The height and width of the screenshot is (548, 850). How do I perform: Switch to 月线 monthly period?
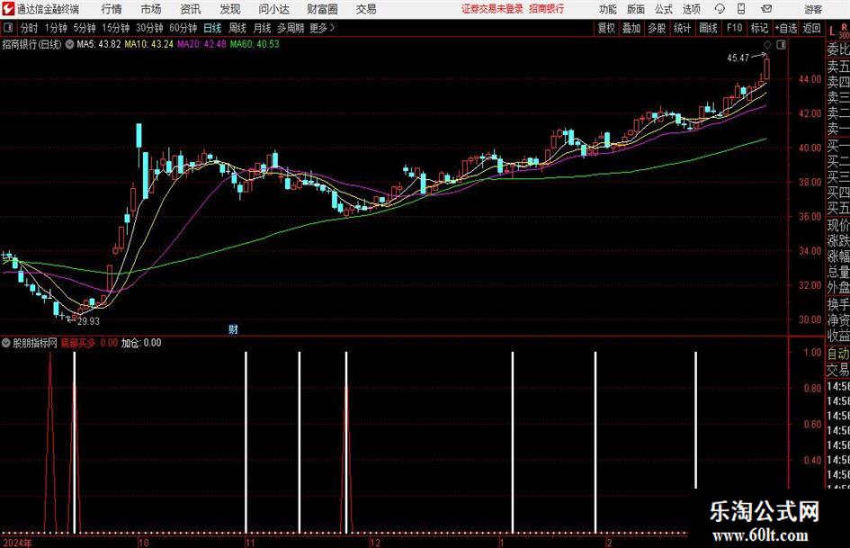262,28
